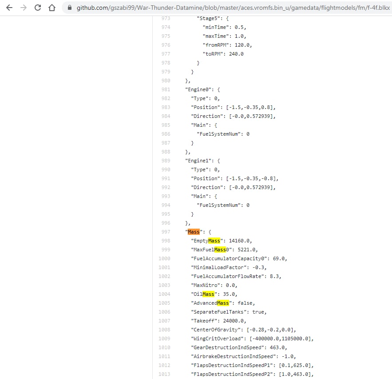
Task: Click the "FlapsDestructionIndSpeedP2" line
Action: [x=252, y=374]
